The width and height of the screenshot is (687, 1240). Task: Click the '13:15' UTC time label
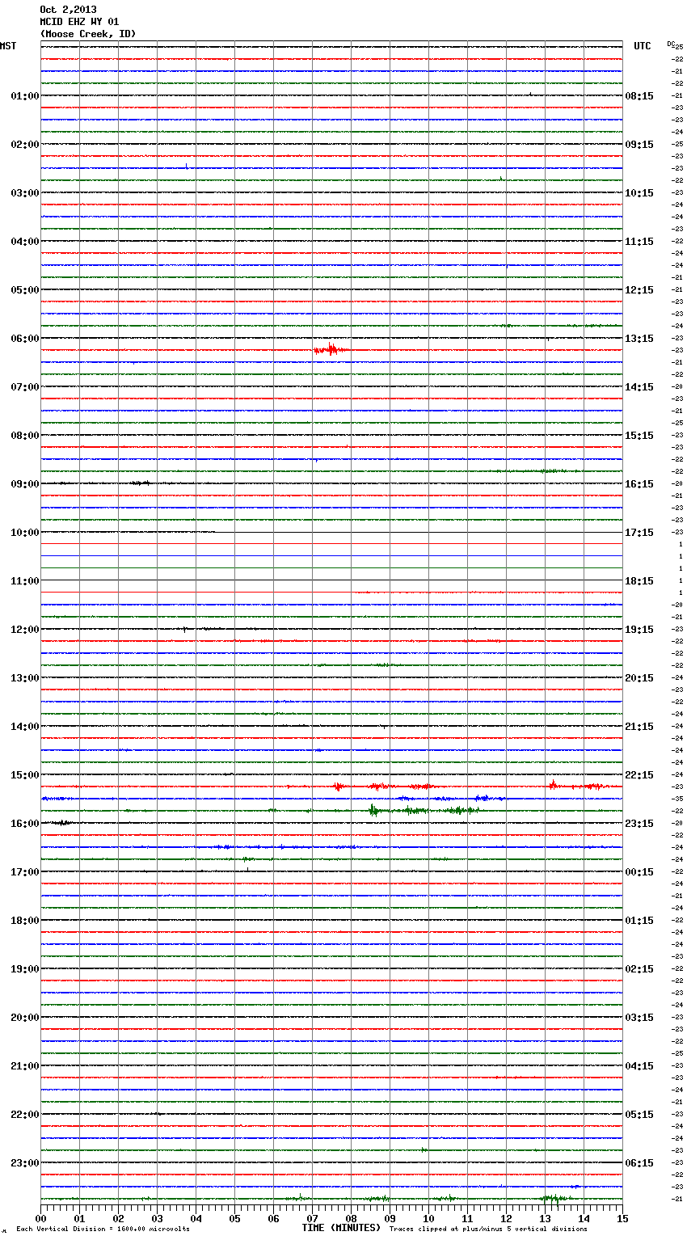639,339
